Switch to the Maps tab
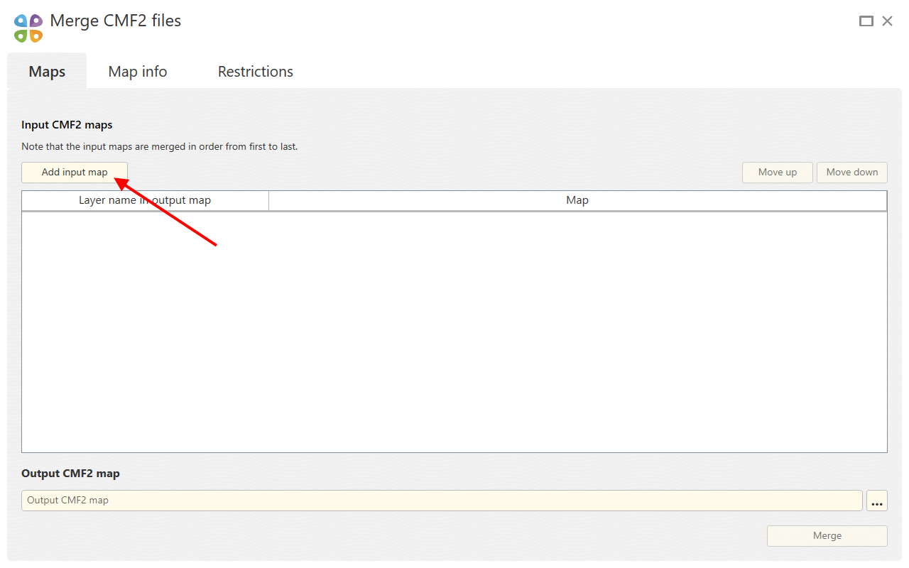 click(x=47, y=72)
